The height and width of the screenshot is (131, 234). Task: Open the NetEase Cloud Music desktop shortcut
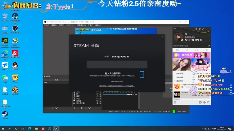click(x=15, y=54)
